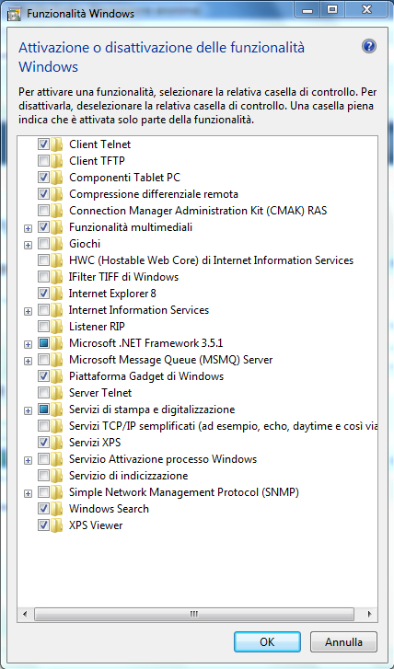Expand the Funzionalità multimediali tree node
This screenshot has height=669, width=394.
point(29,229)
